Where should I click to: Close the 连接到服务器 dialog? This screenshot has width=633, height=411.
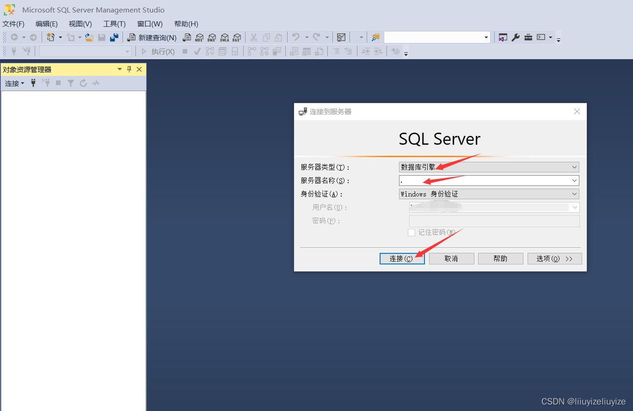pos(577,111)
